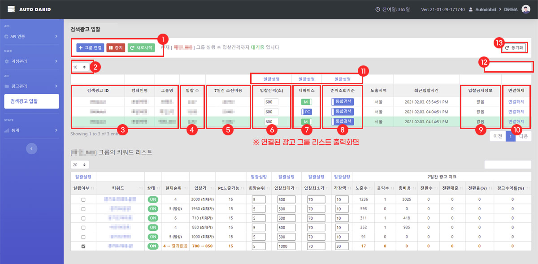Toggle the PC device switch in second row
This screenshot has height=264, width=538.
click(x=306, y=112)
